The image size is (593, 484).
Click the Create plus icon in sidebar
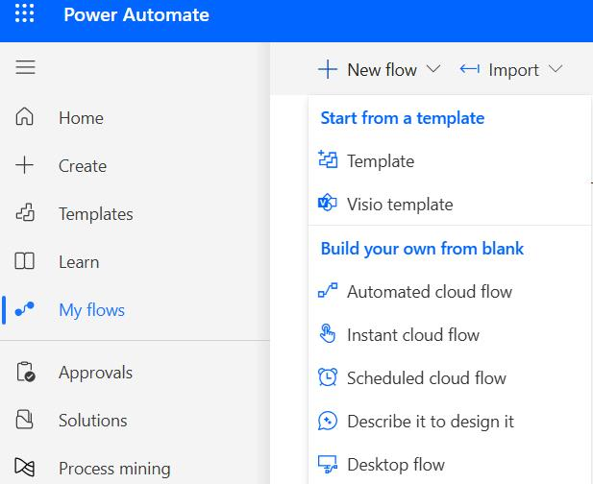(x=25, y=165)
